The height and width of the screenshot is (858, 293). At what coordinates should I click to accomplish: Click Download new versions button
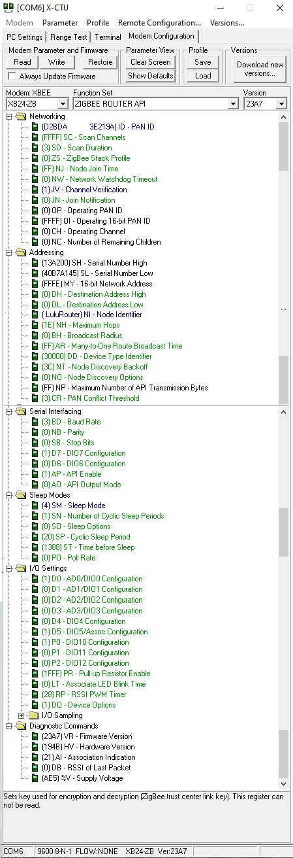[x=260, y=69]
